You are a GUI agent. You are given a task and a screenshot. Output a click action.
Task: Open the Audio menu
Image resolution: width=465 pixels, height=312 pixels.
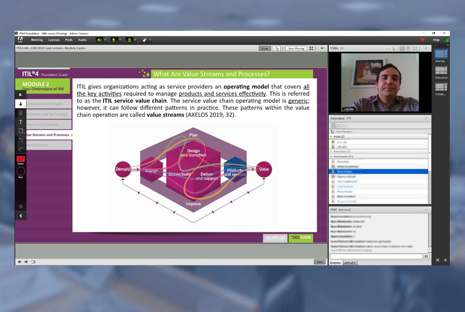tap(82, 40)
